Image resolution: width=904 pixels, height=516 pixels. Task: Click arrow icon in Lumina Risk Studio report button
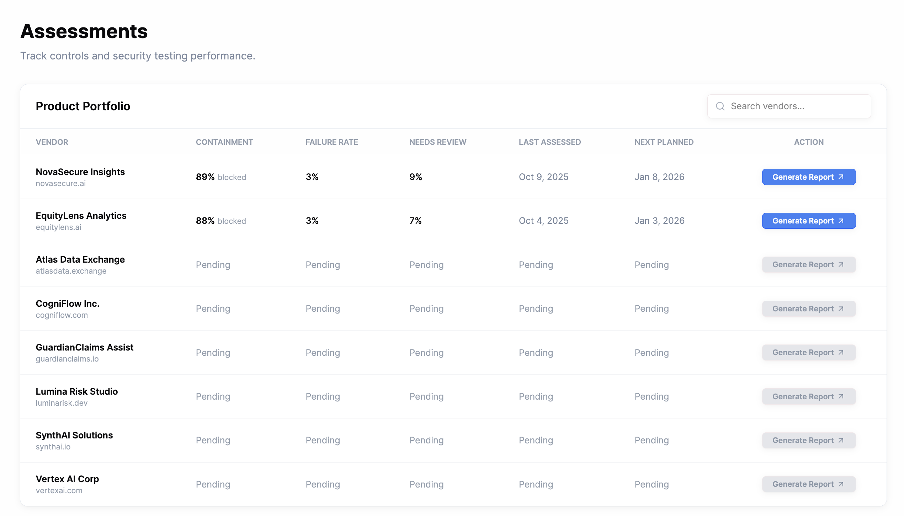(x=841, y=396)
